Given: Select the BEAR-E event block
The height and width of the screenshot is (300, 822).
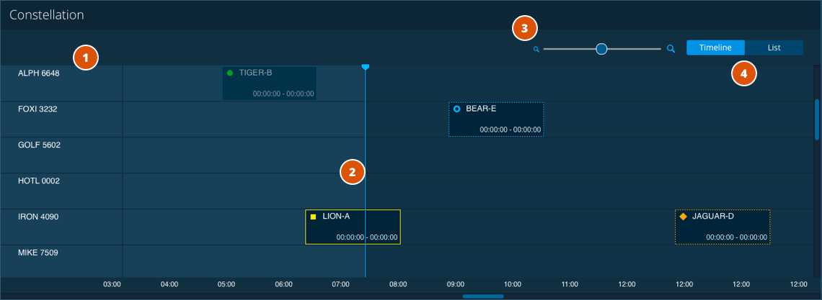Looking at the screenshot, I should 497,119.
